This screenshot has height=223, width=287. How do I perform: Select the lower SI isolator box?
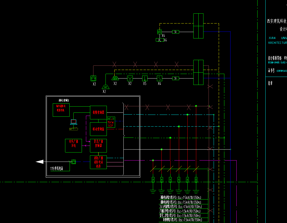(x=176, y=78)
